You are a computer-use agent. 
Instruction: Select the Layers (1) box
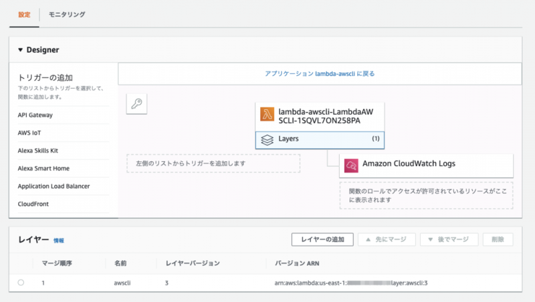[320, 140]
